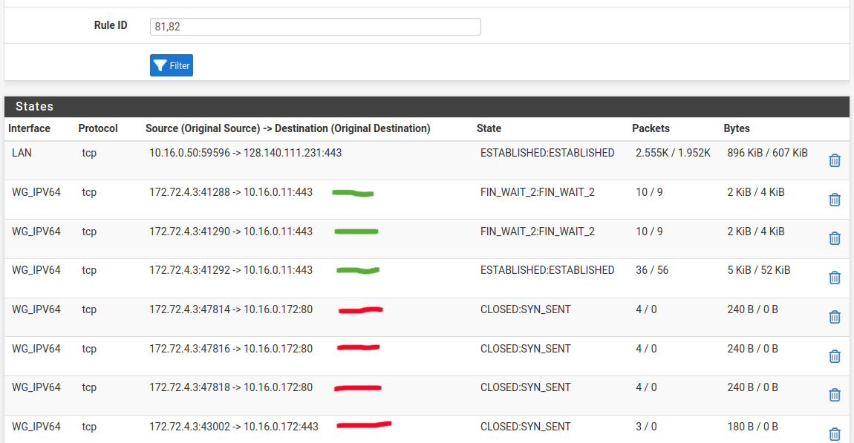Delete the established 172.72.4.3:41292 state
This screenshot has height=443, width=854.
click(x=834, y=278)
